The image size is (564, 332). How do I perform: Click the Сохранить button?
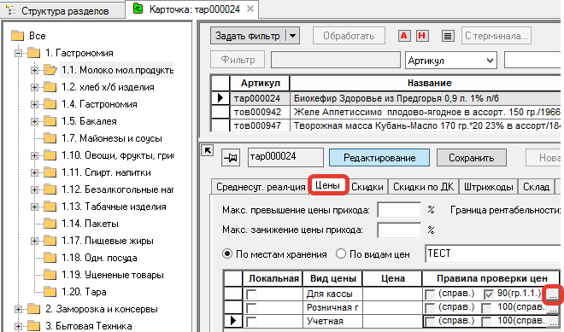(471, 158)
